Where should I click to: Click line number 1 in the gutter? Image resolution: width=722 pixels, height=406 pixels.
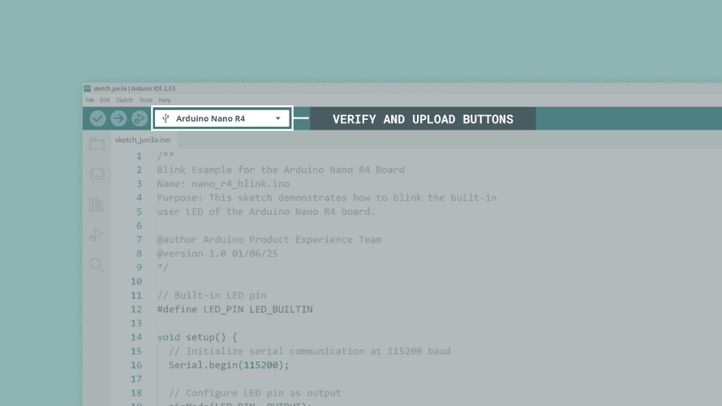click(x=139, y=156)
